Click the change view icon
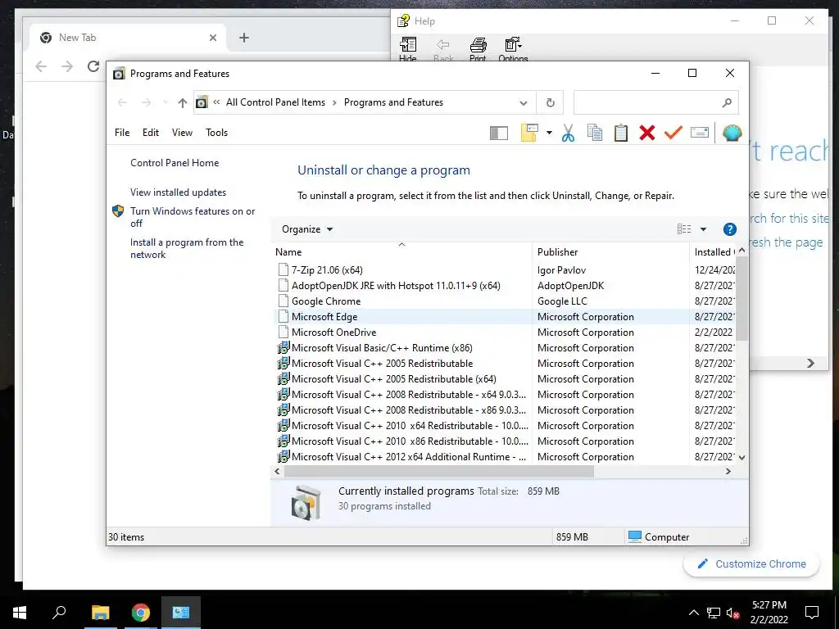839x629 pixels. tap(684, 229)
